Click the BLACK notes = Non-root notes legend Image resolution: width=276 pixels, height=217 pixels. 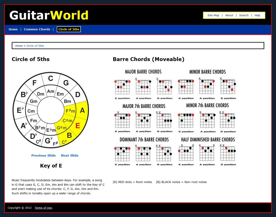point(181,182)
